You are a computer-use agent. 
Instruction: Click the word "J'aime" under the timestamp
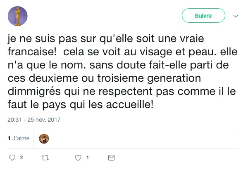click(21, 139)
